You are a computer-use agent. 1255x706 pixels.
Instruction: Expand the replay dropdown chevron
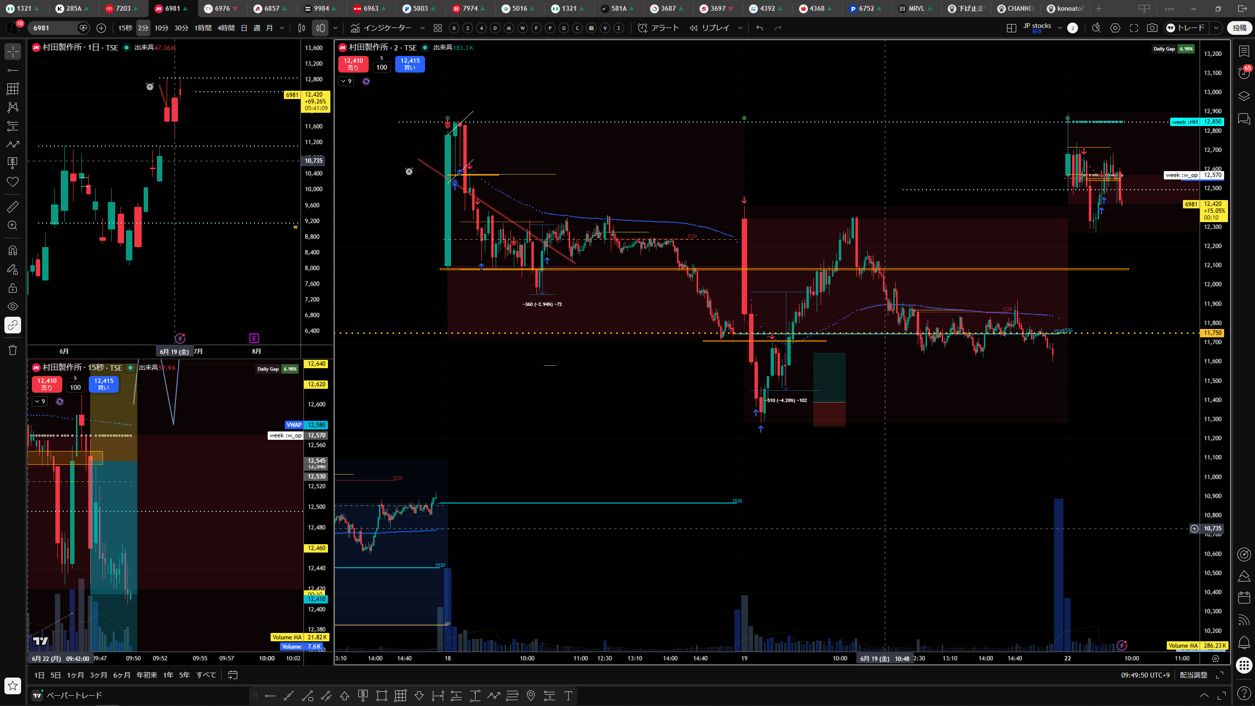click(x=740, y=28)
